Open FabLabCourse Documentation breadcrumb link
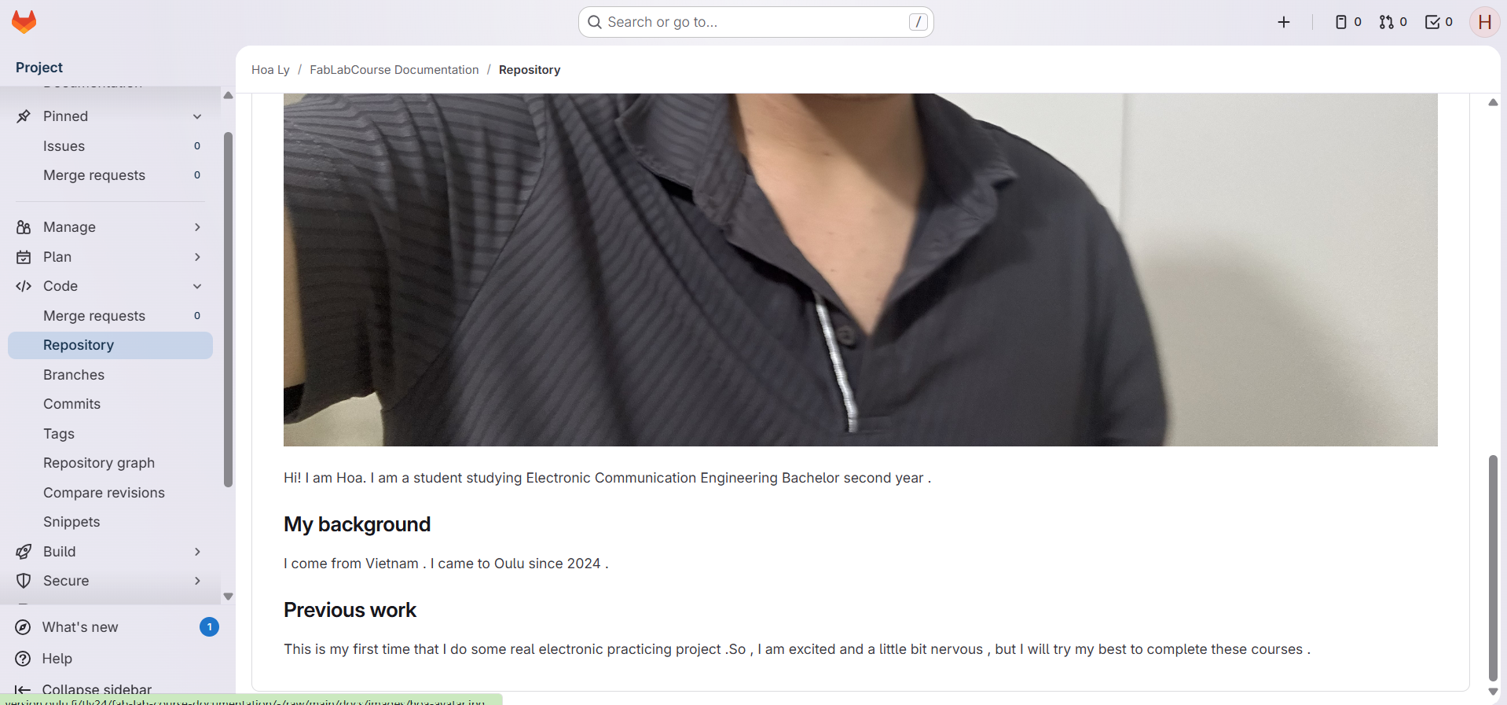The width and height of the screenshot is (1507, 705). pyautogui.click(x=394, y=70)
